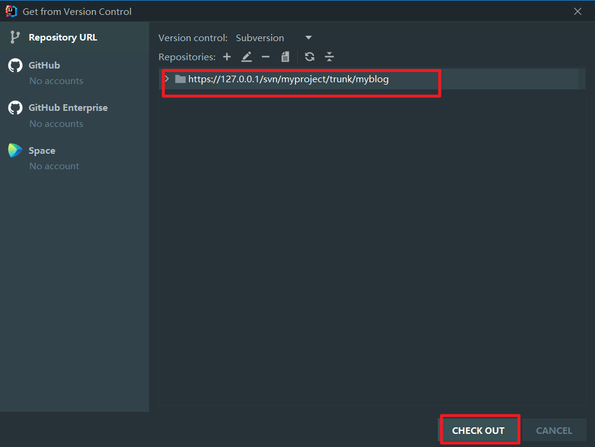Screen dimensions: 595x447
Task: Click the 'No accounts' text under GitHub Enterprise
Action: coord(56,124)
